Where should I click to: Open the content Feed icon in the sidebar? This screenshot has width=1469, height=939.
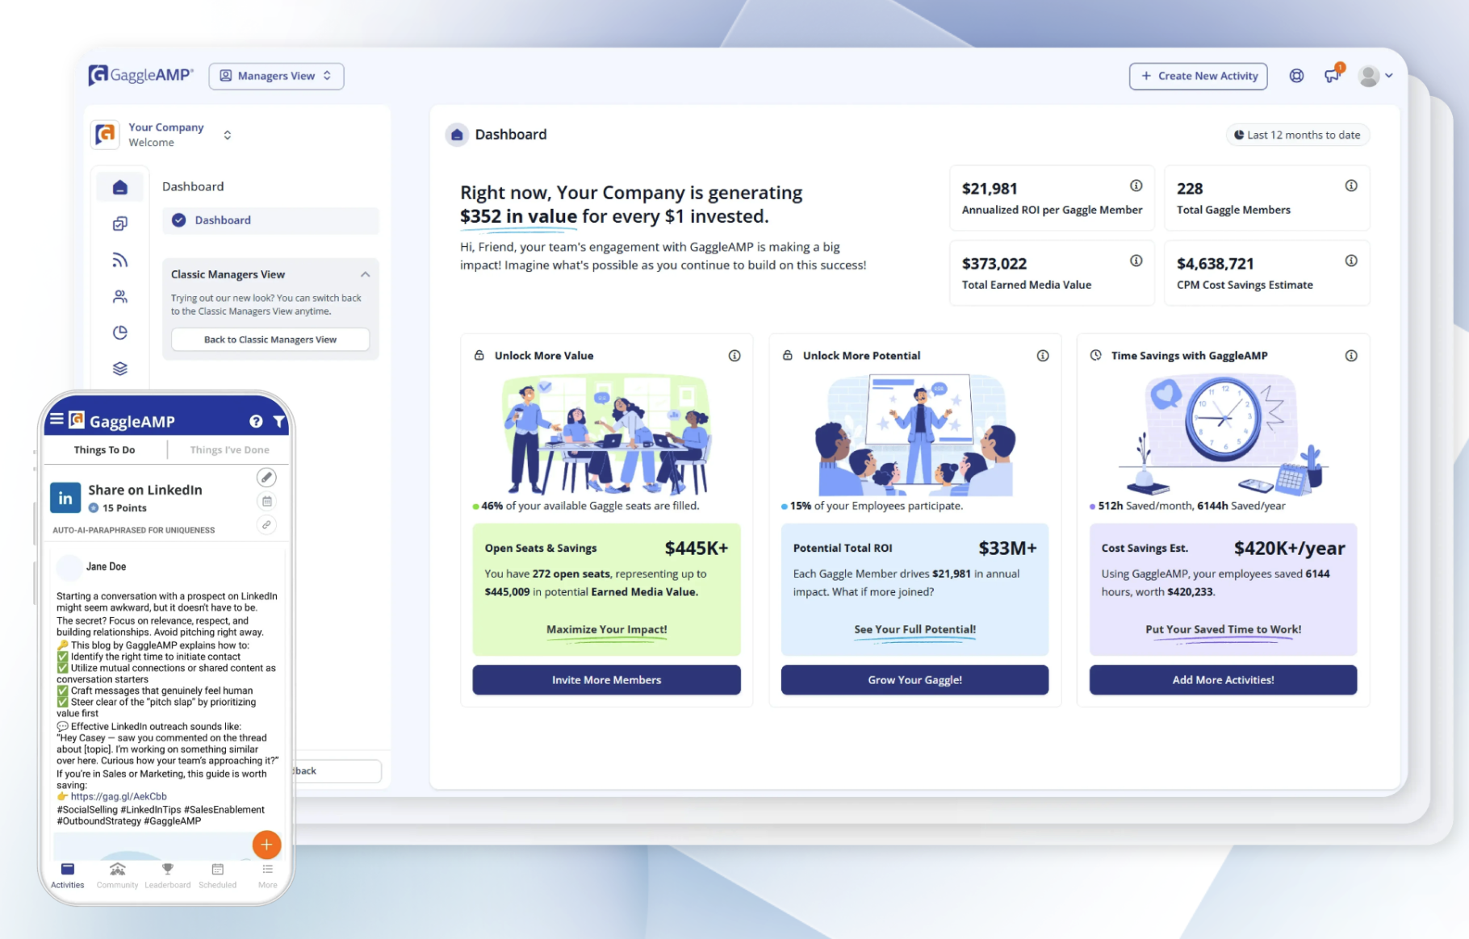[x=119, y=259]
